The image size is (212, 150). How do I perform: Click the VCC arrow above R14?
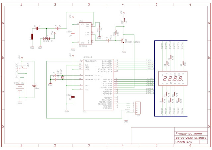click(124, 13)
